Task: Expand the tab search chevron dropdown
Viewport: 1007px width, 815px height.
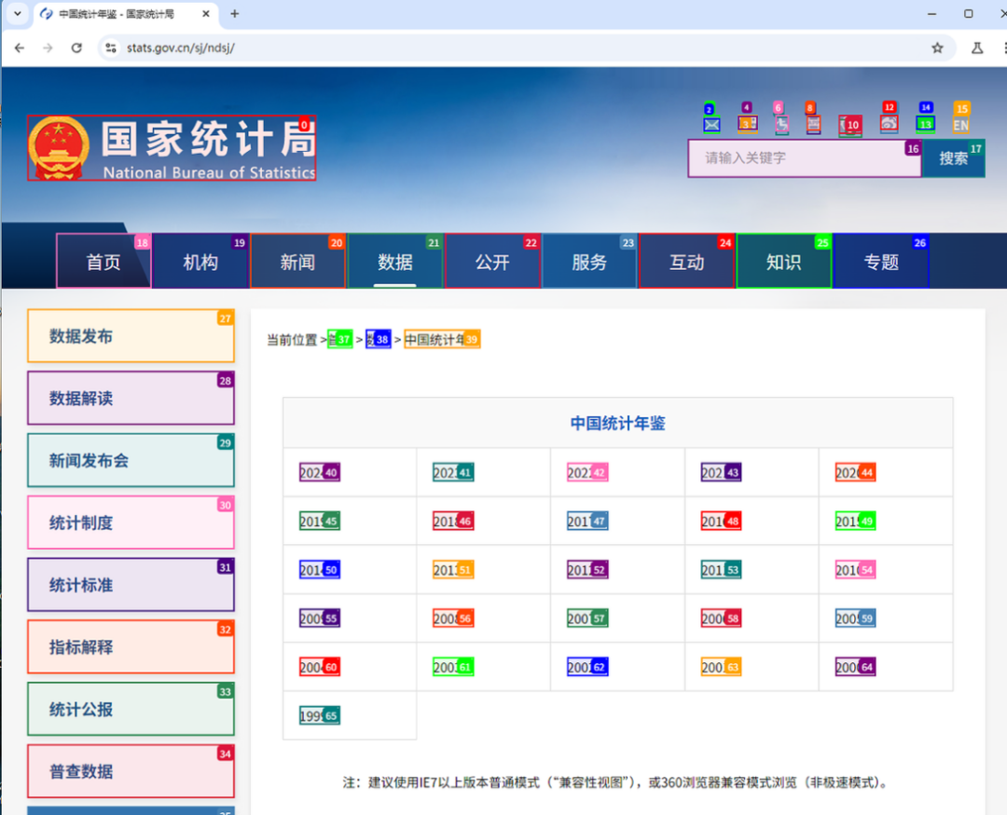Action: tap(18, 13)
